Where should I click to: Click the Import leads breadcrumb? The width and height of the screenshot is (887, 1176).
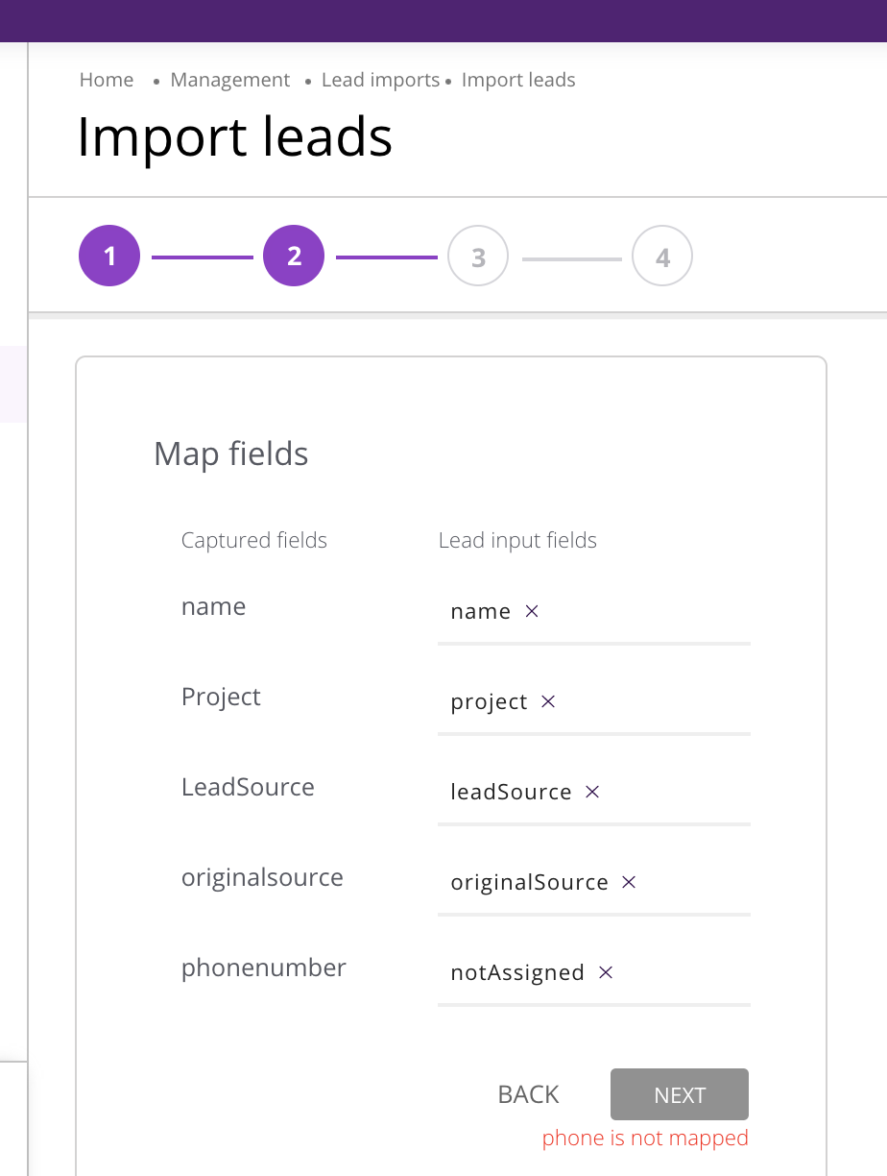pos(518,80)
